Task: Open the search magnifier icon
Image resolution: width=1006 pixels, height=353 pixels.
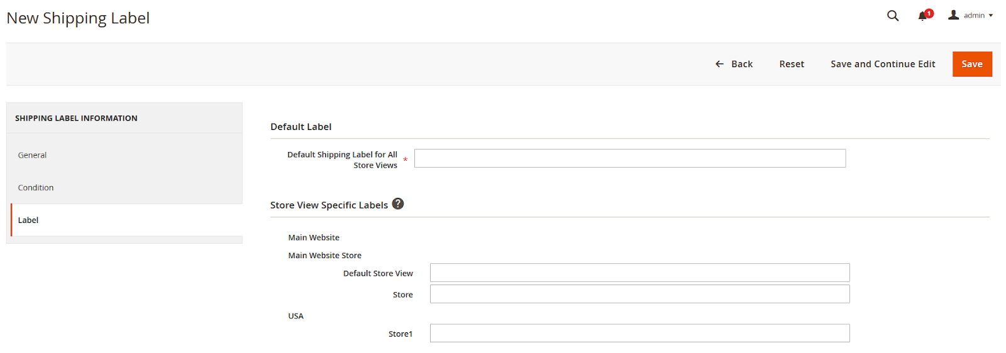Action: (x=892, y=16)
